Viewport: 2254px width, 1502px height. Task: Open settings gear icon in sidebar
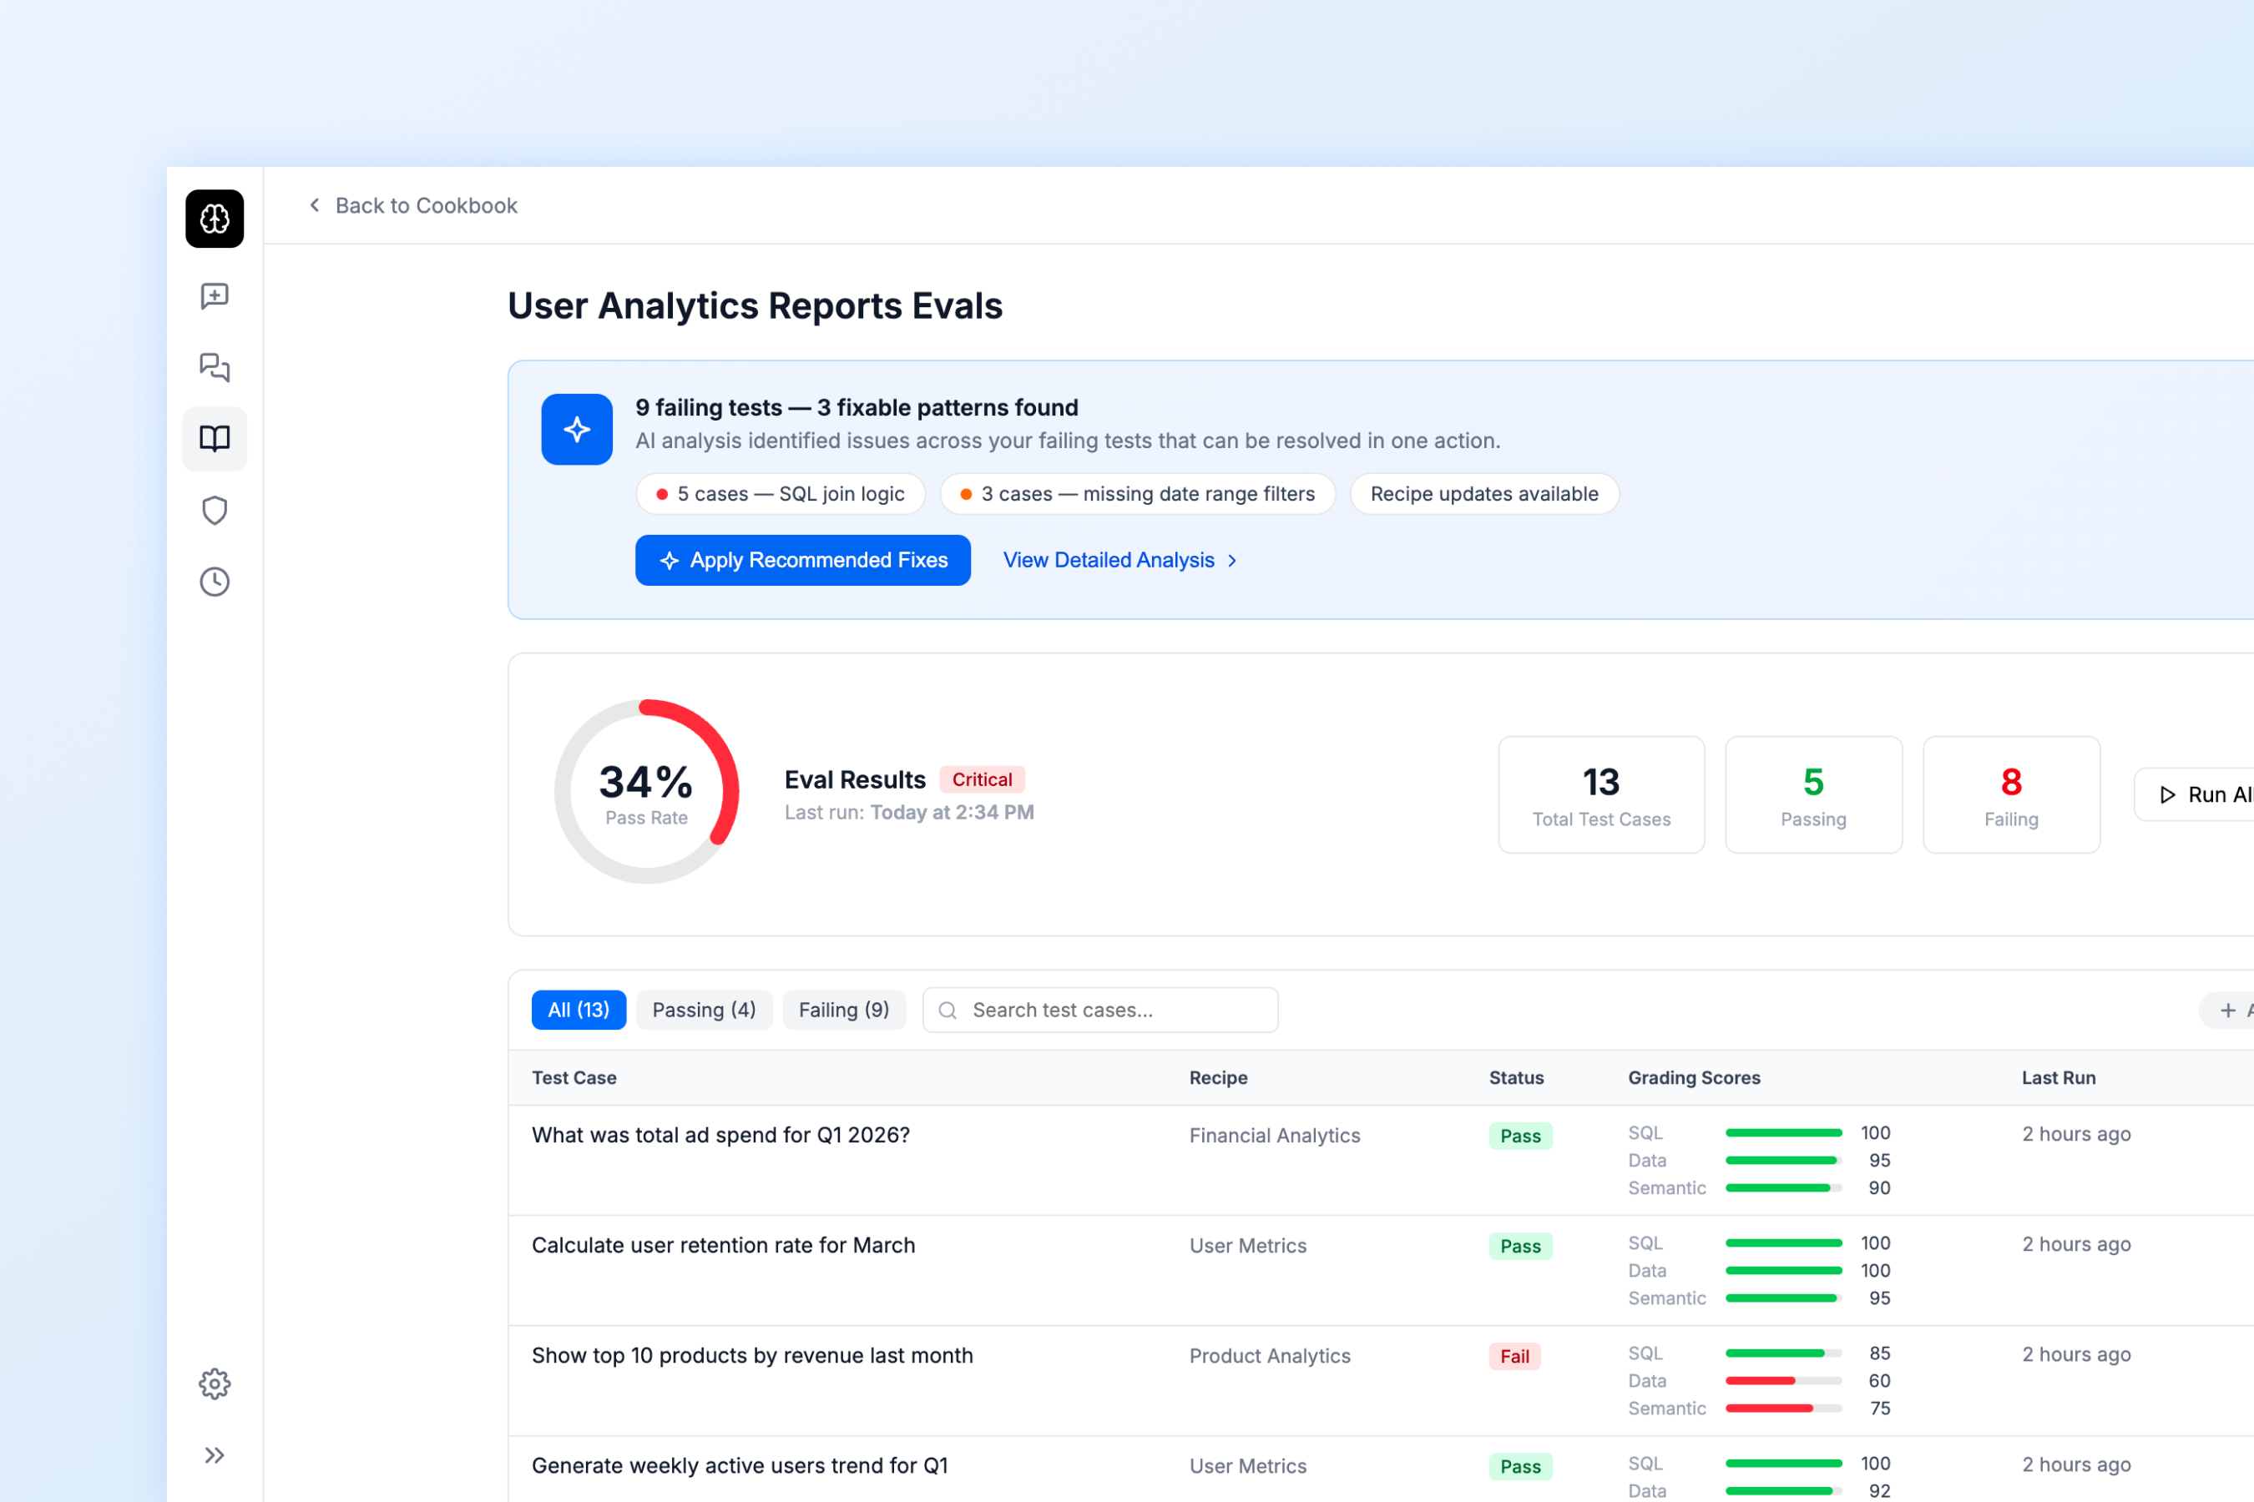pos(215,1384)
